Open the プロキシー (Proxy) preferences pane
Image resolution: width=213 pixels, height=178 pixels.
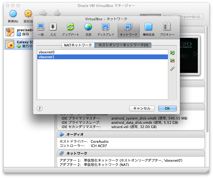pyautogui.click(x=167, y=29)
